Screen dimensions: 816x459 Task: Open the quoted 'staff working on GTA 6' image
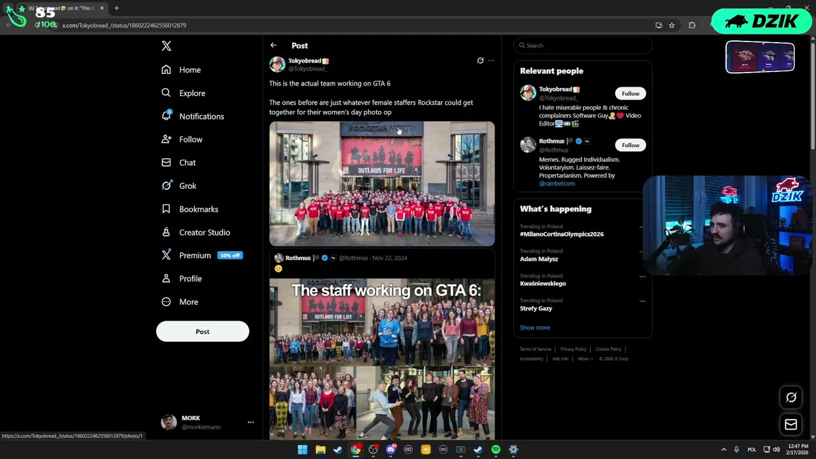(x=382, y=359)
